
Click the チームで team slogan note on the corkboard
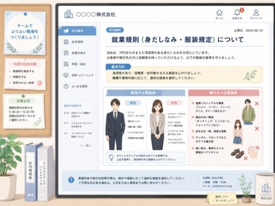(x=25, y=33)
